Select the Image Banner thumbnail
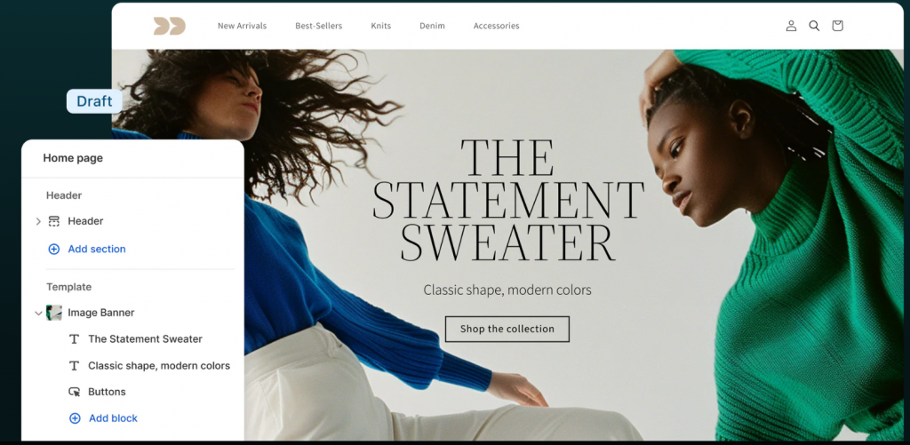The height and width of the screenshot is (445, 910). pyautogui.click(x=54, y=313)
